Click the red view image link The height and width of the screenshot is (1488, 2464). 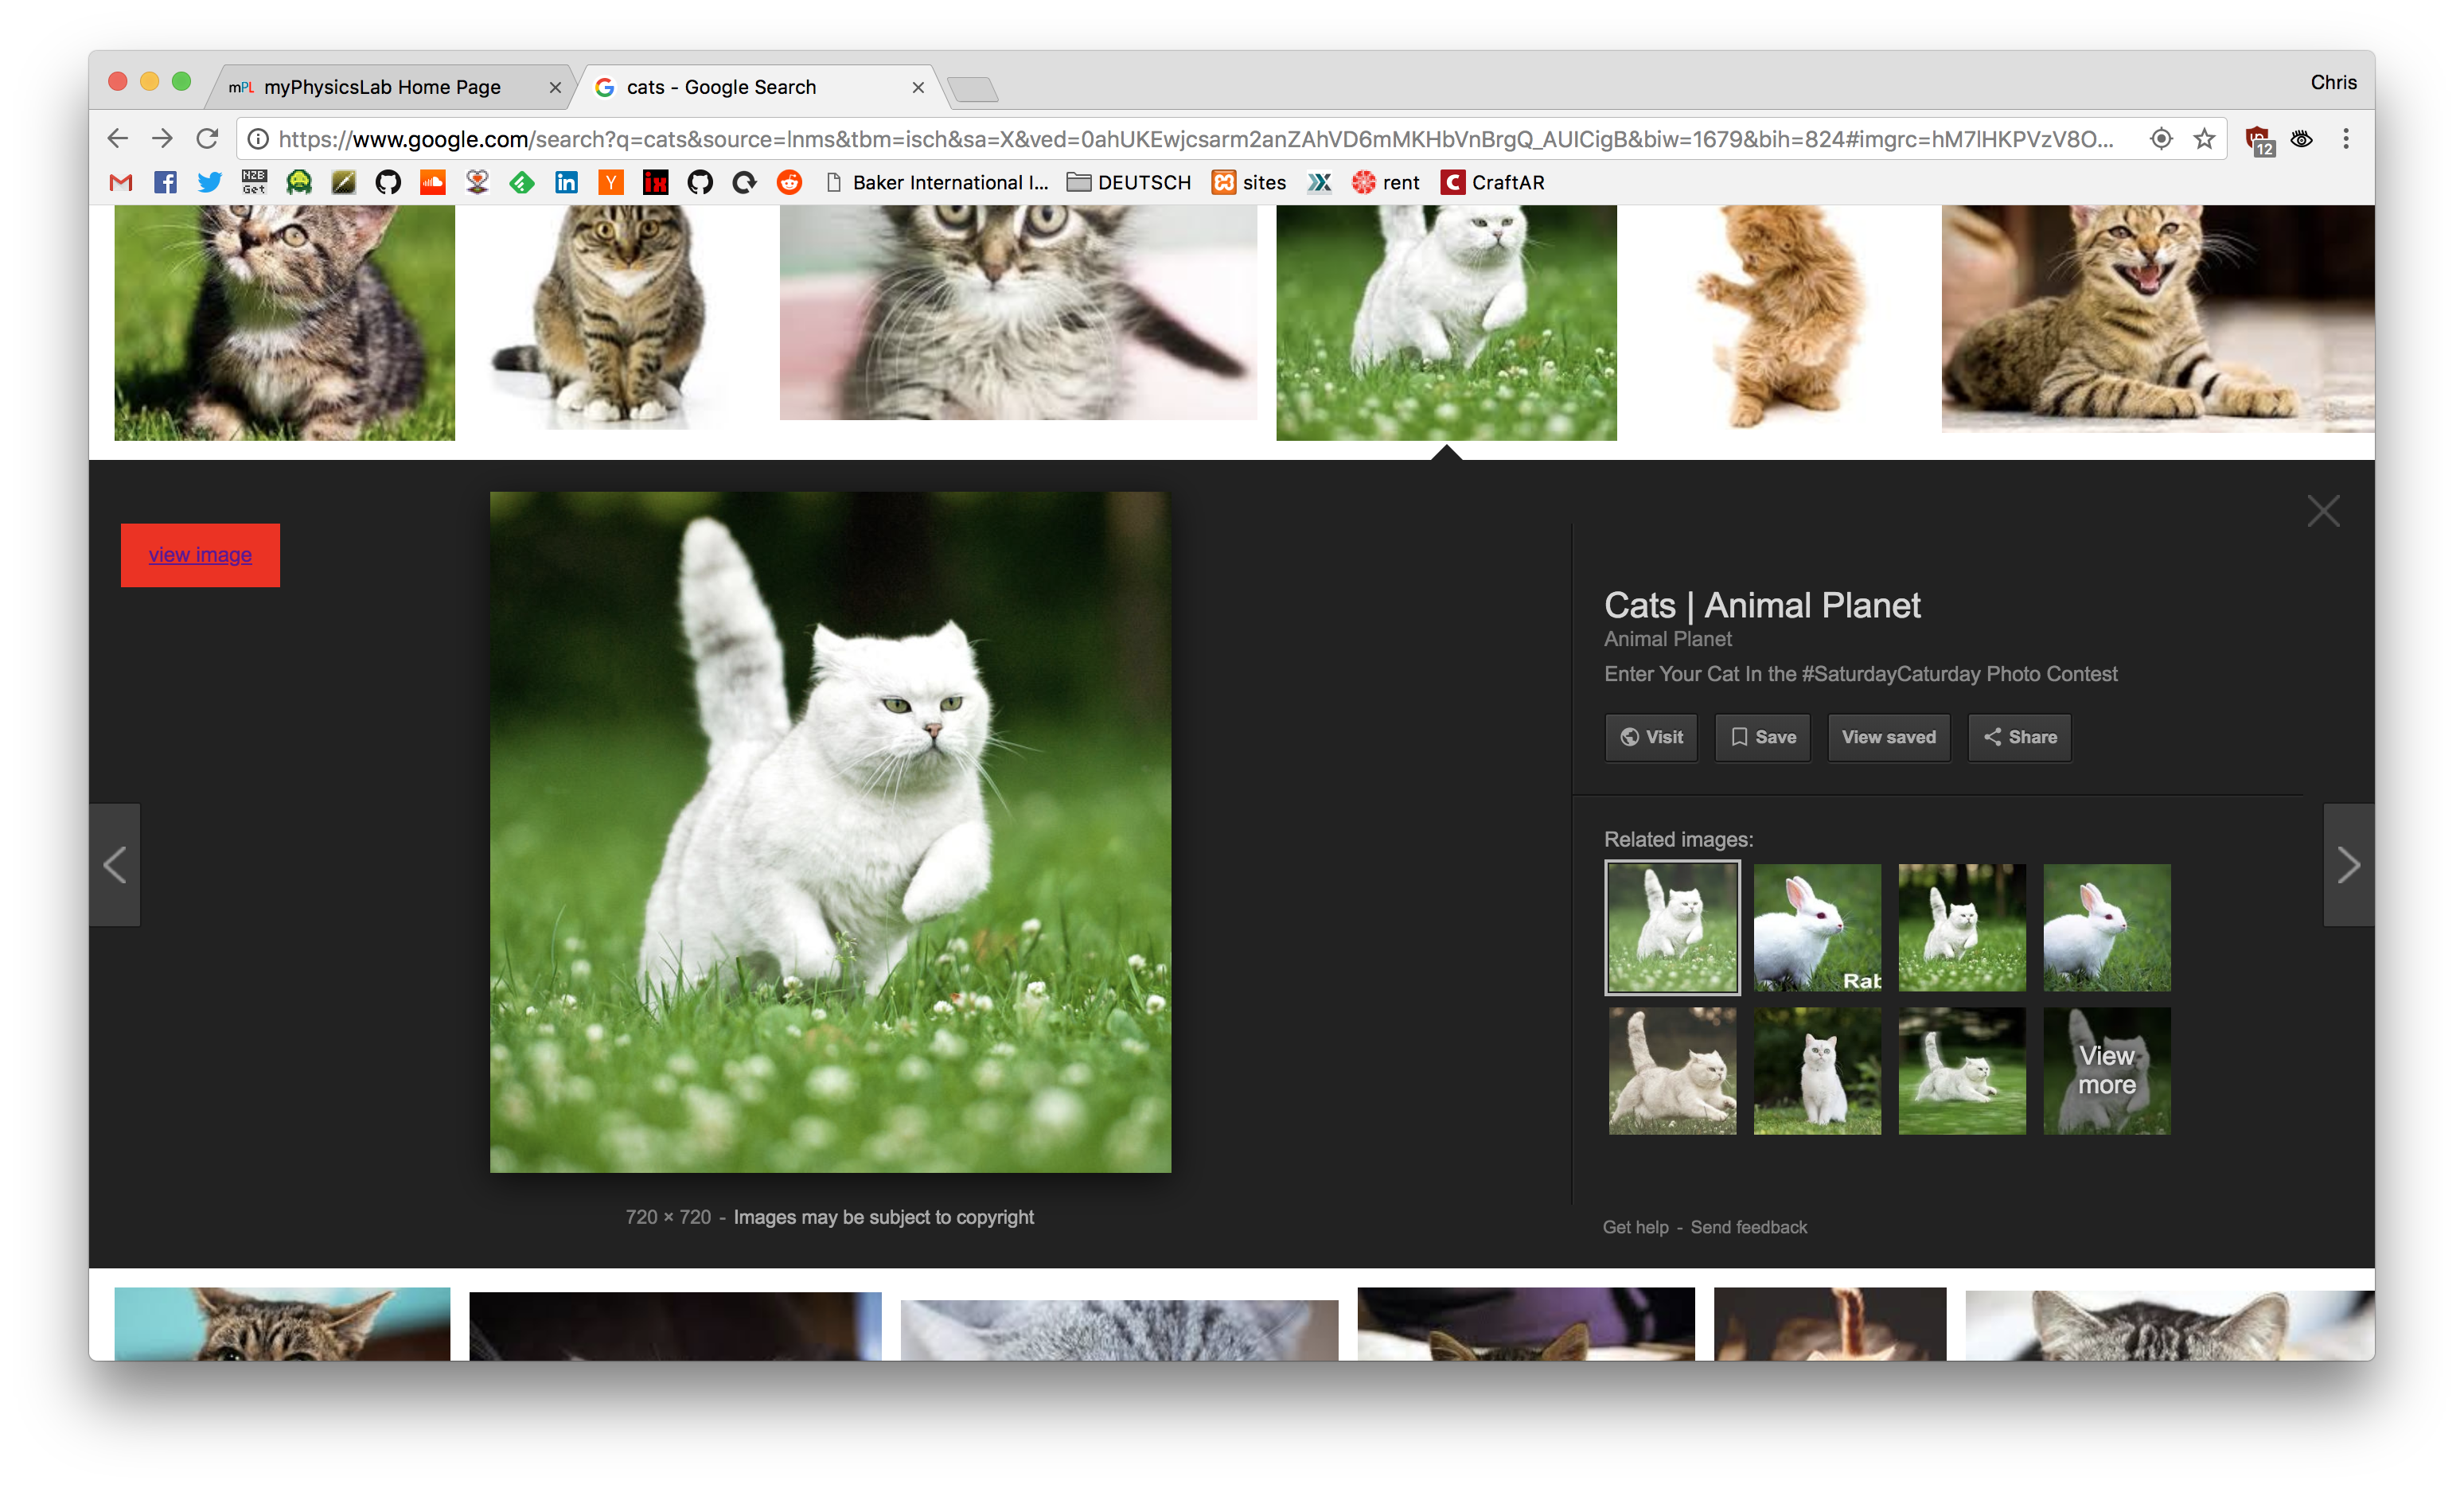tap(200, 555)
